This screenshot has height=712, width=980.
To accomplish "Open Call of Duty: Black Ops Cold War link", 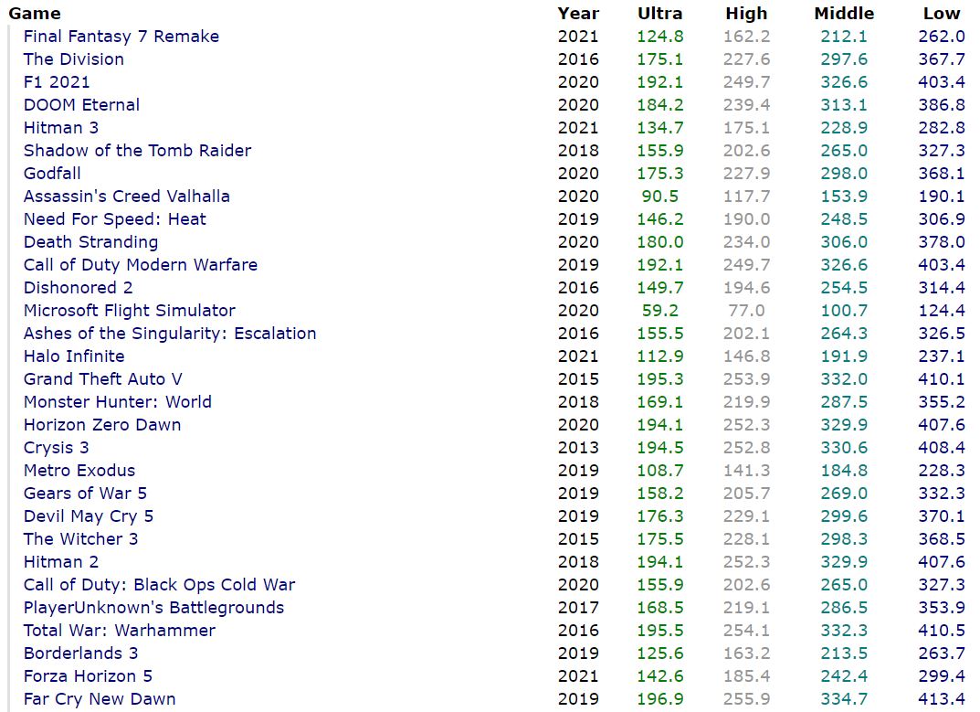I will click(159, 585).
